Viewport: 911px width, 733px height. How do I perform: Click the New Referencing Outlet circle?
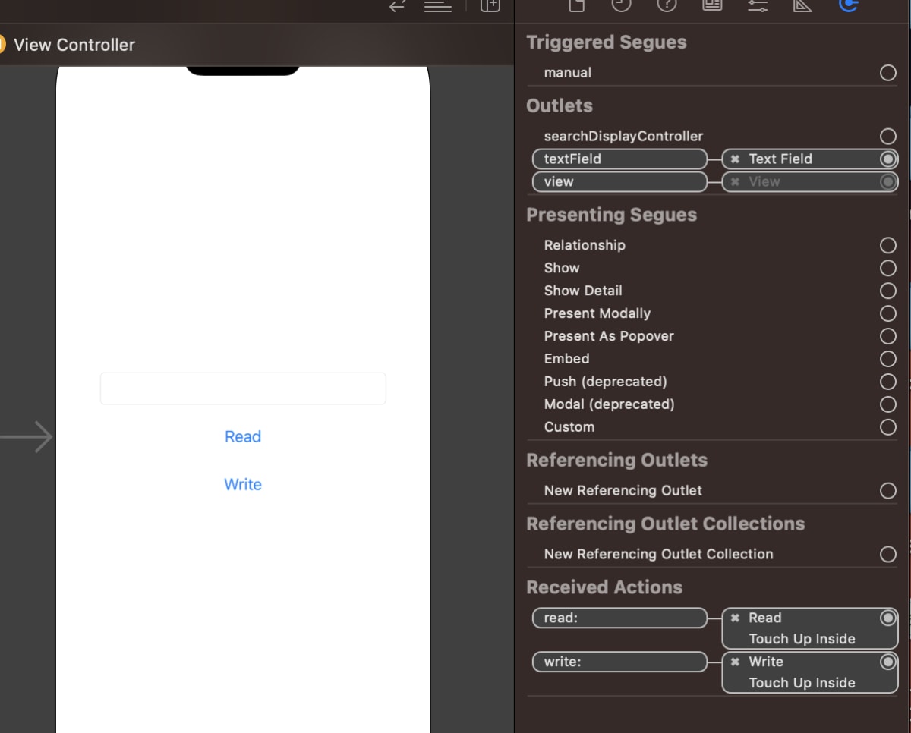pyautogui.click(x=888, y=491)
